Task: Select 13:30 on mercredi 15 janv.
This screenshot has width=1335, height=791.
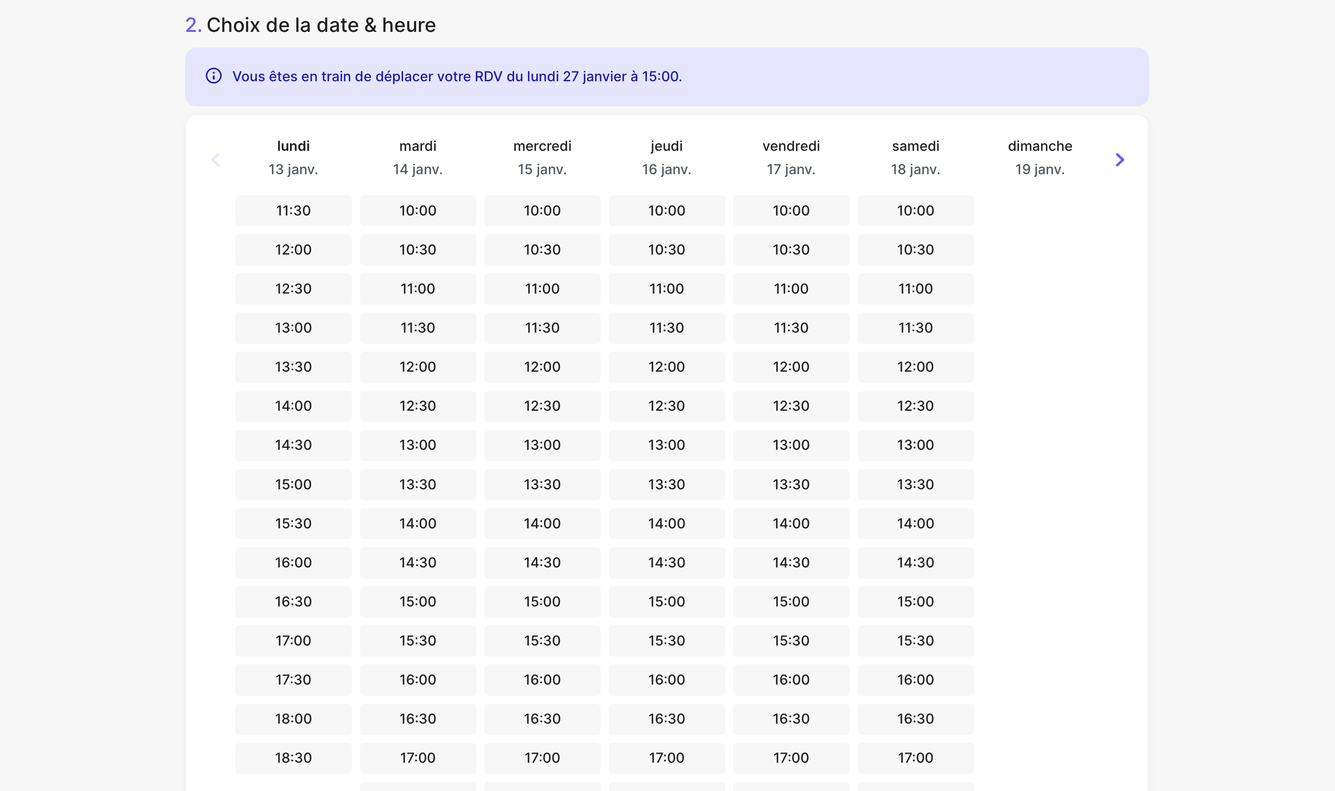Action: [542, 484]
